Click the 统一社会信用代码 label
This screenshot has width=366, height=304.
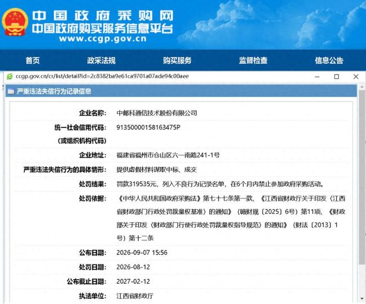(81, 127)
